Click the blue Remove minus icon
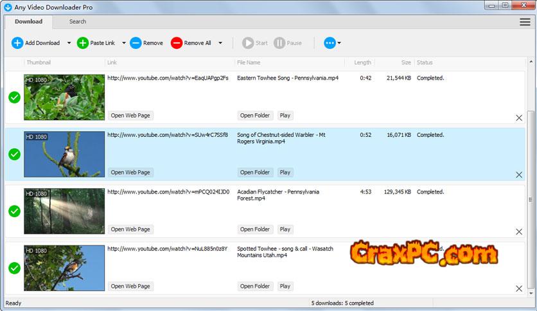Image resolution: width=537 pixels, height=311 pixels. point(136,43)
